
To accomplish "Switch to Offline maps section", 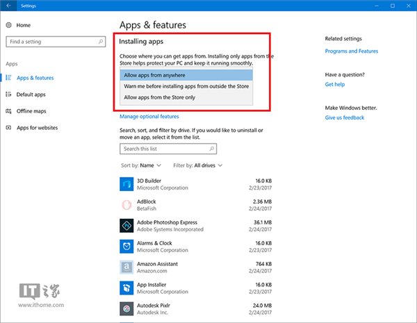I will click(31, 111).
